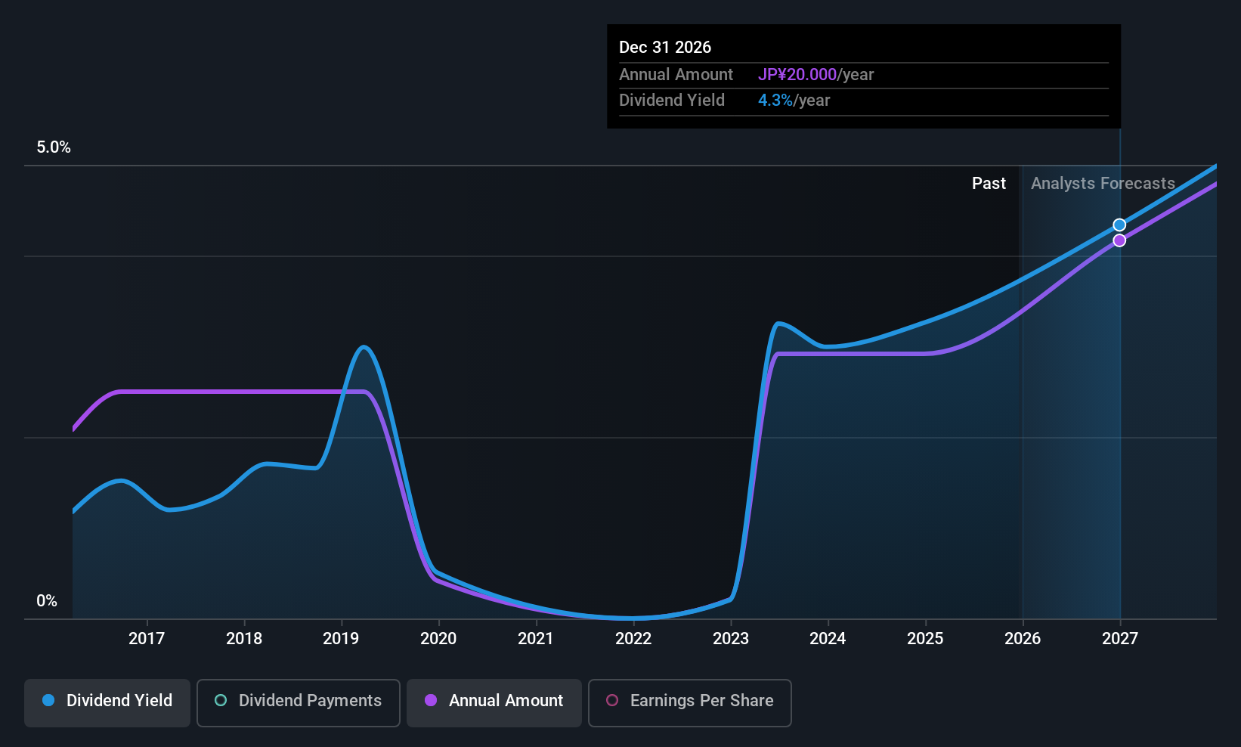Toggle the Dividend Yield legend icon

[48, 701]
